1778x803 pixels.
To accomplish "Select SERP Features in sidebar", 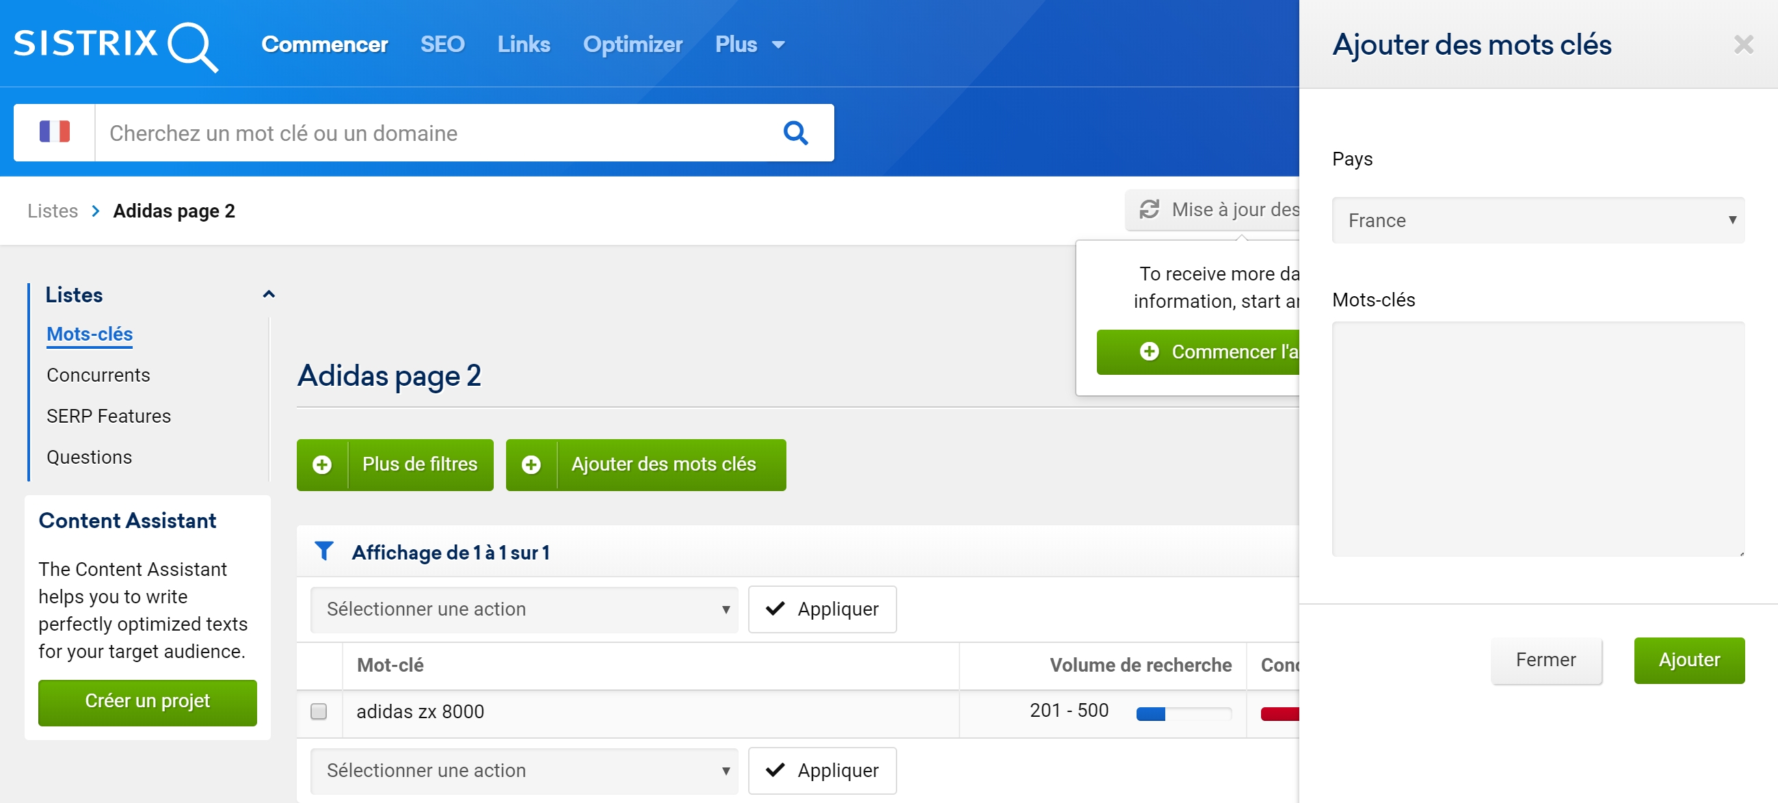I will (108, 417).
